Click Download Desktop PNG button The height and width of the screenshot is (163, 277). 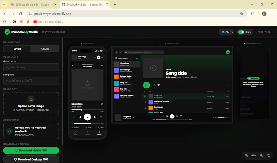pos(31,159)
